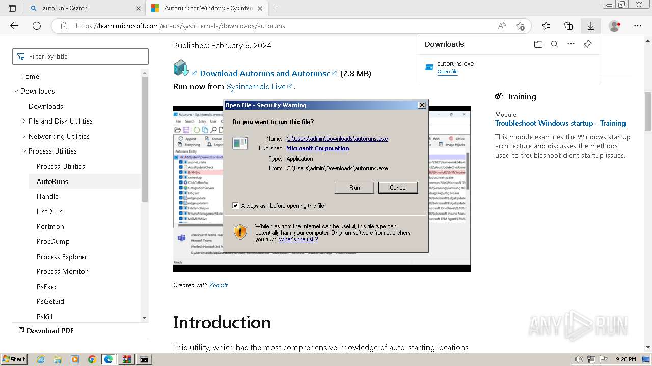Click Downloads toolbar icon

click(x=590, y=26)
